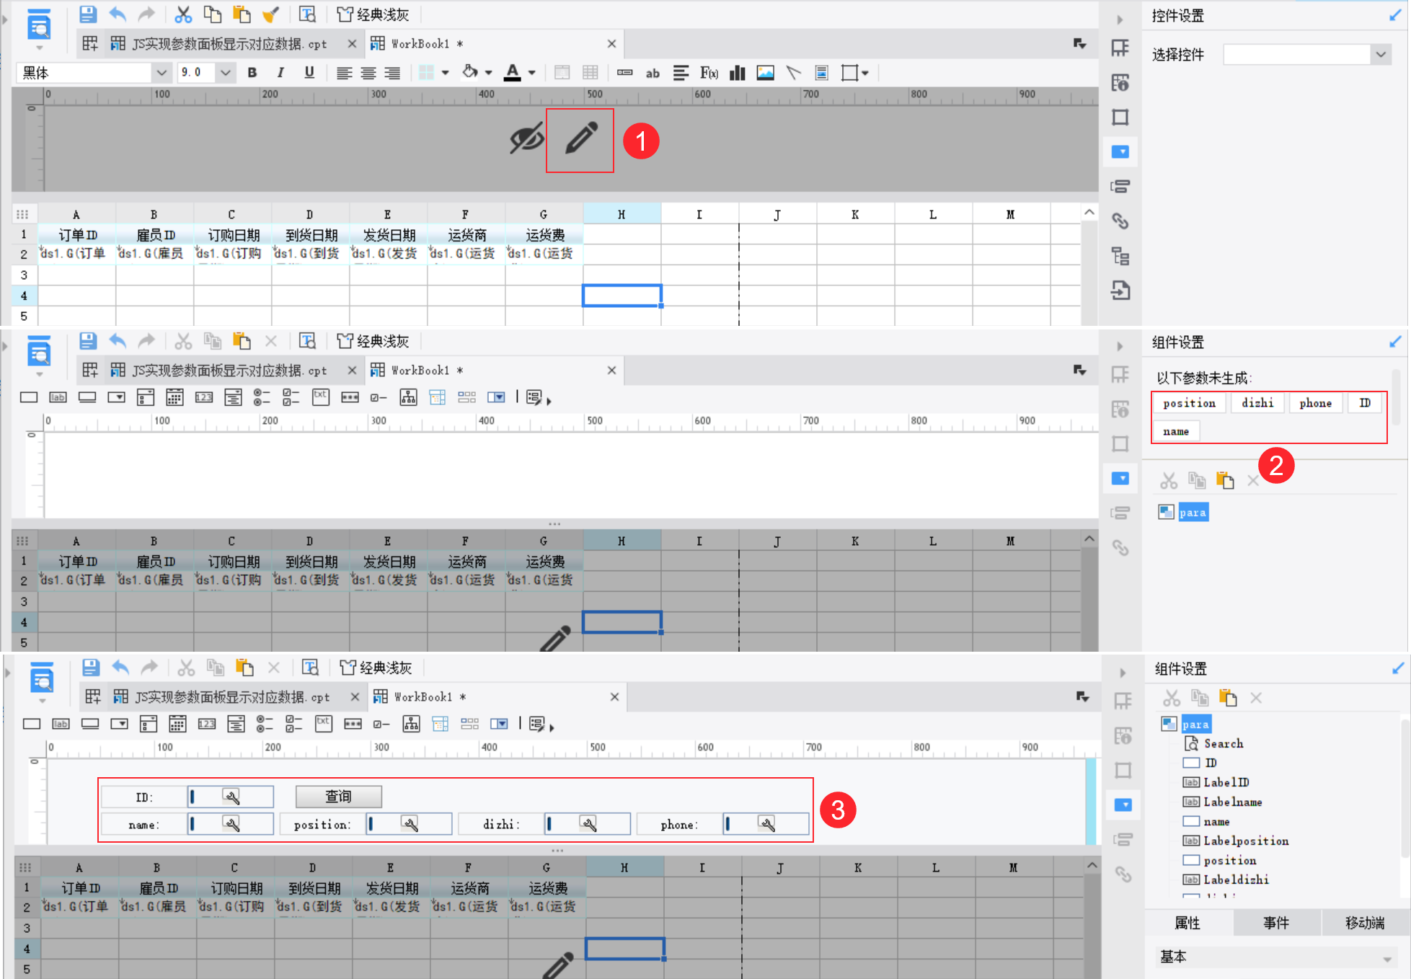Viewport: 1411px width, 979px height.
Task: Click the slope line insert icon
Action: tap(793, 73)
